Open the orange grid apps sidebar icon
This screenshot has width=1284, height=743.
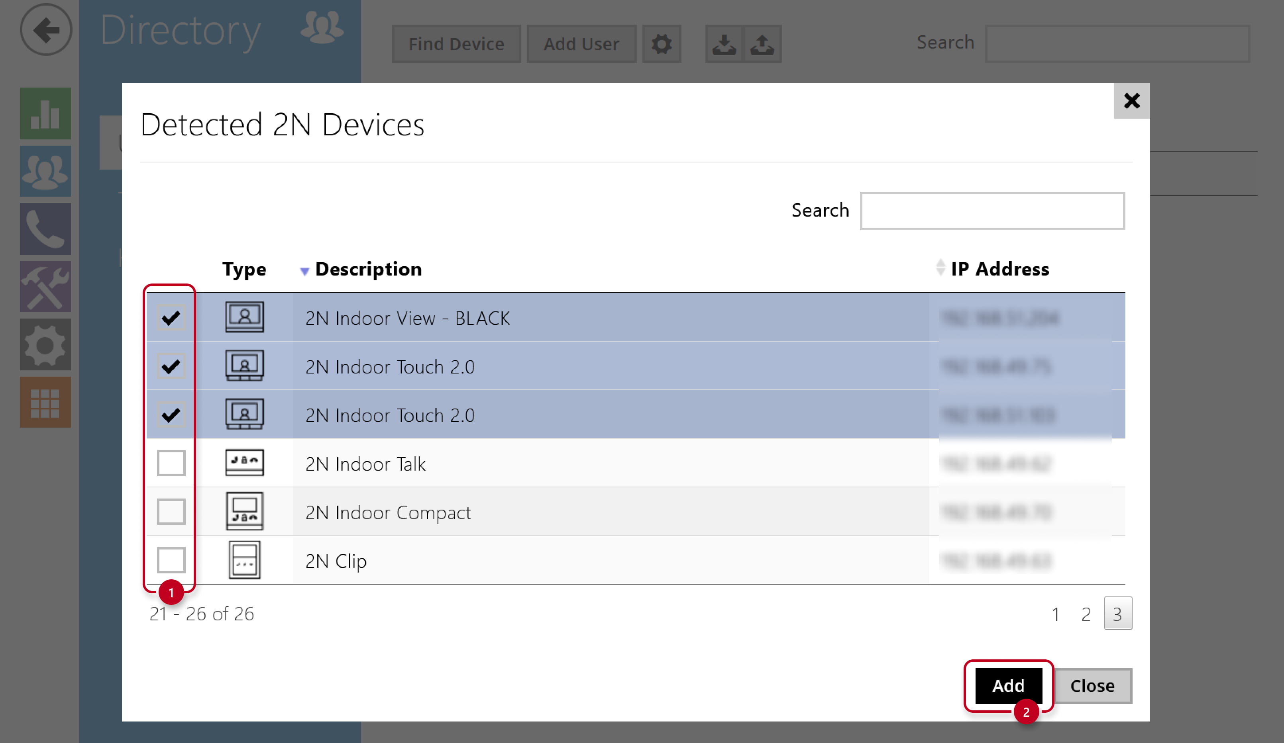45,402
